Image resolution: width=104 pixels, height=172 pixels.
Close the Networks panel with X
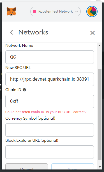[93, 33]
